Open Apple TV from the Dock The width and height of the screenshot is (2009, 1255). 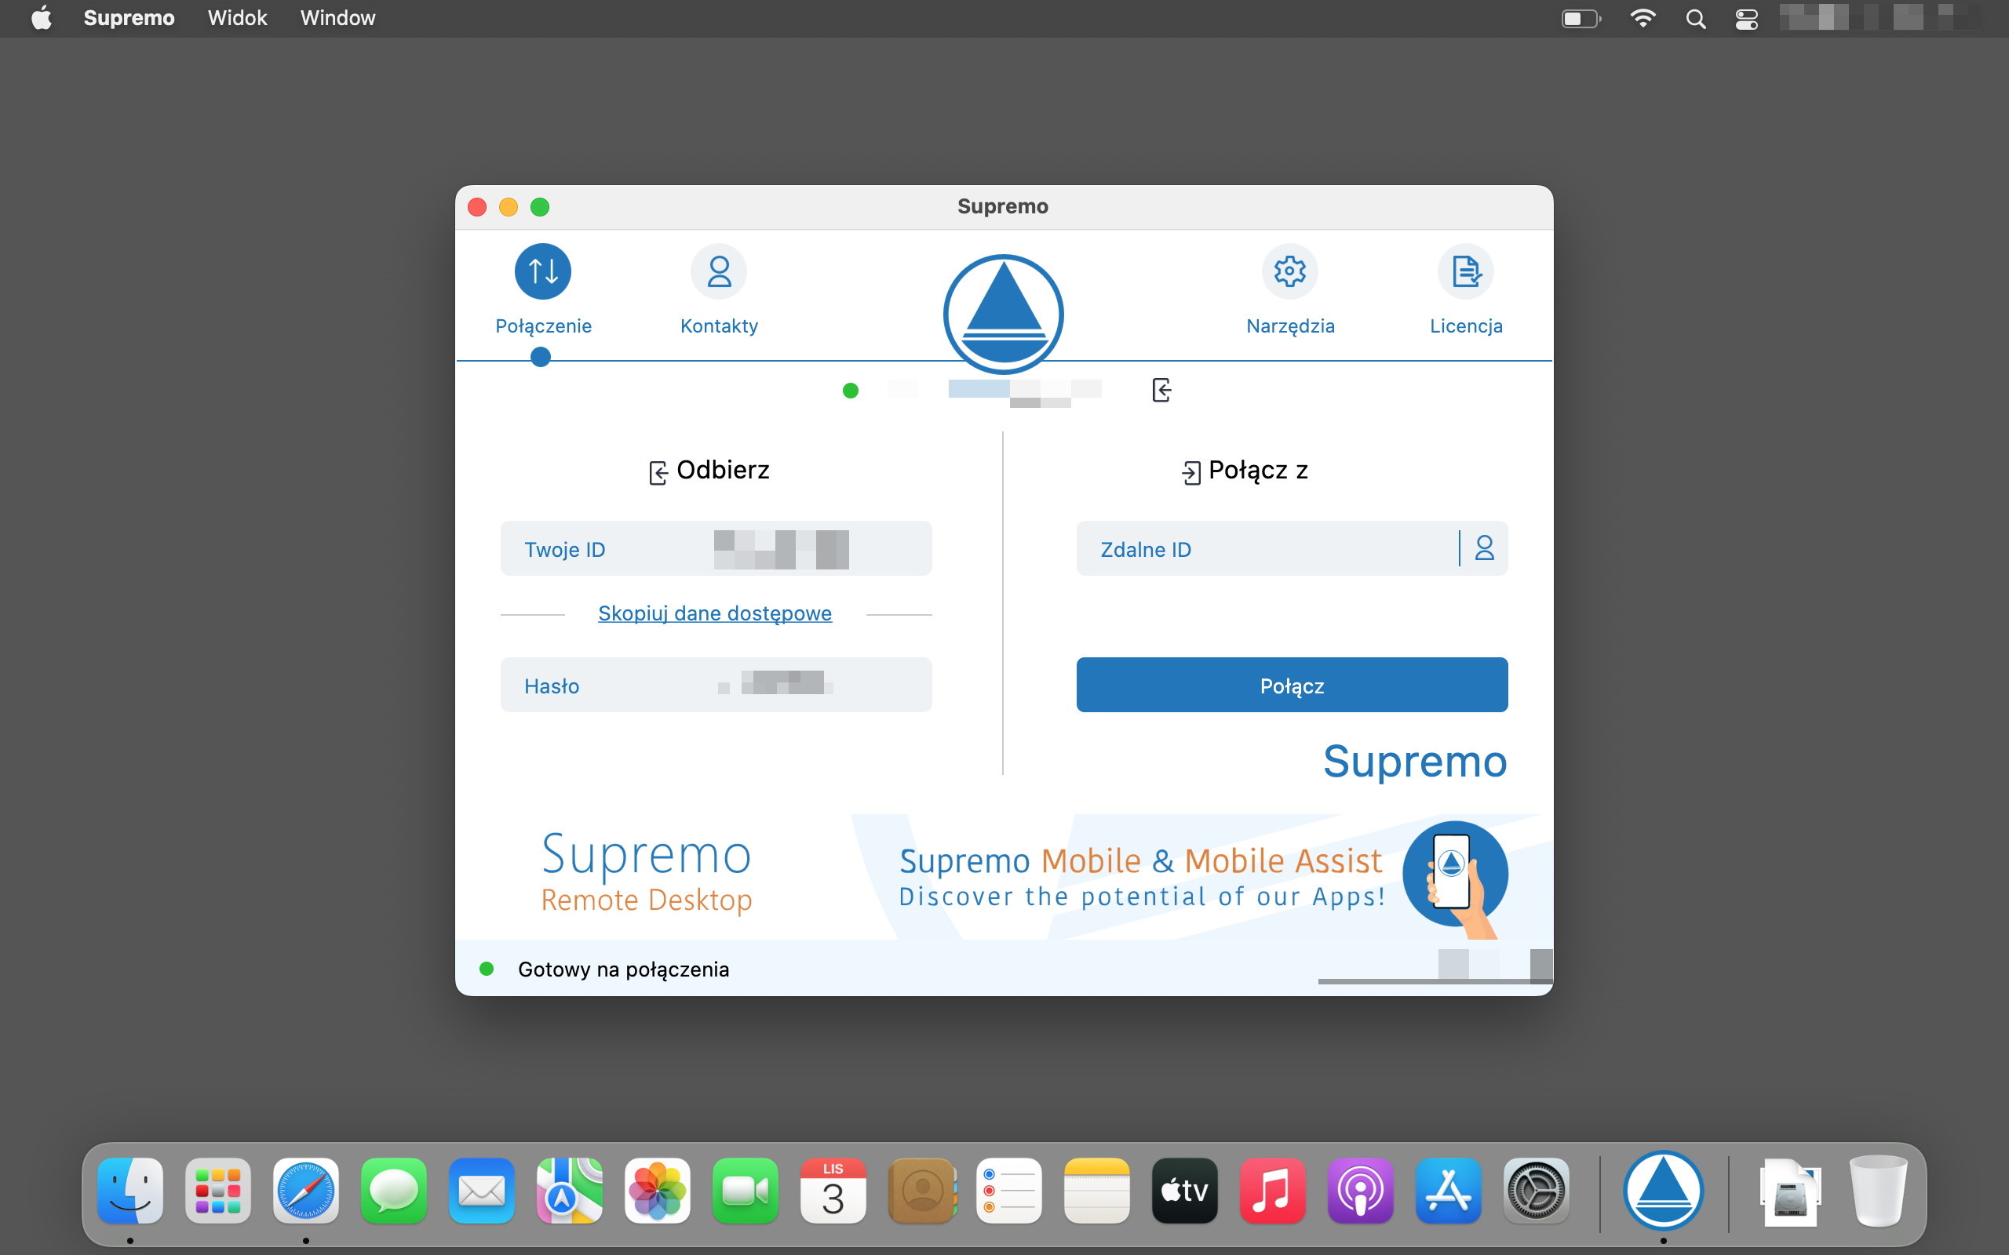pyautogui.click(x=1185, y=1191)
